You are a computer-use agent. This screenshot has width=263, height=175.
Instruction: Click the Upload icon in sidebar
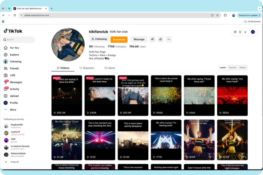point(6,96)
